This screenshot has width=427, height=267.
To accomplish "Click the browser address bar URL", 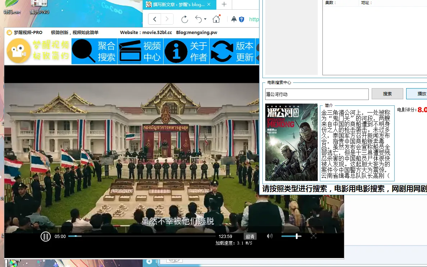I will (x=254, y=19).
